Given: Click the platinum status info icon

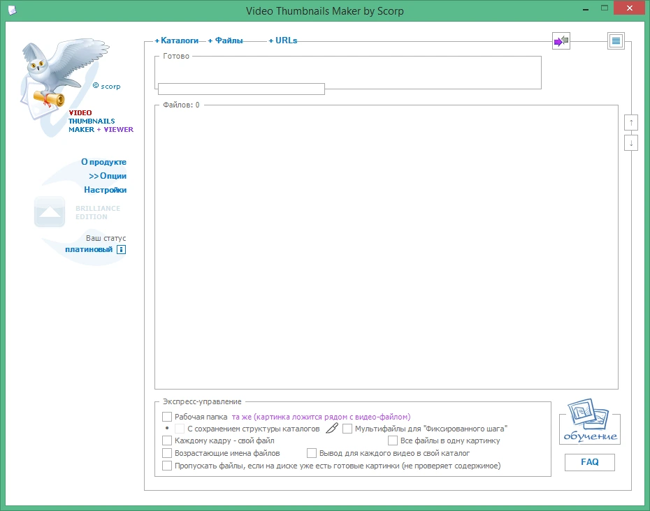Looking at the screenshot, I should tap(121, 249).
